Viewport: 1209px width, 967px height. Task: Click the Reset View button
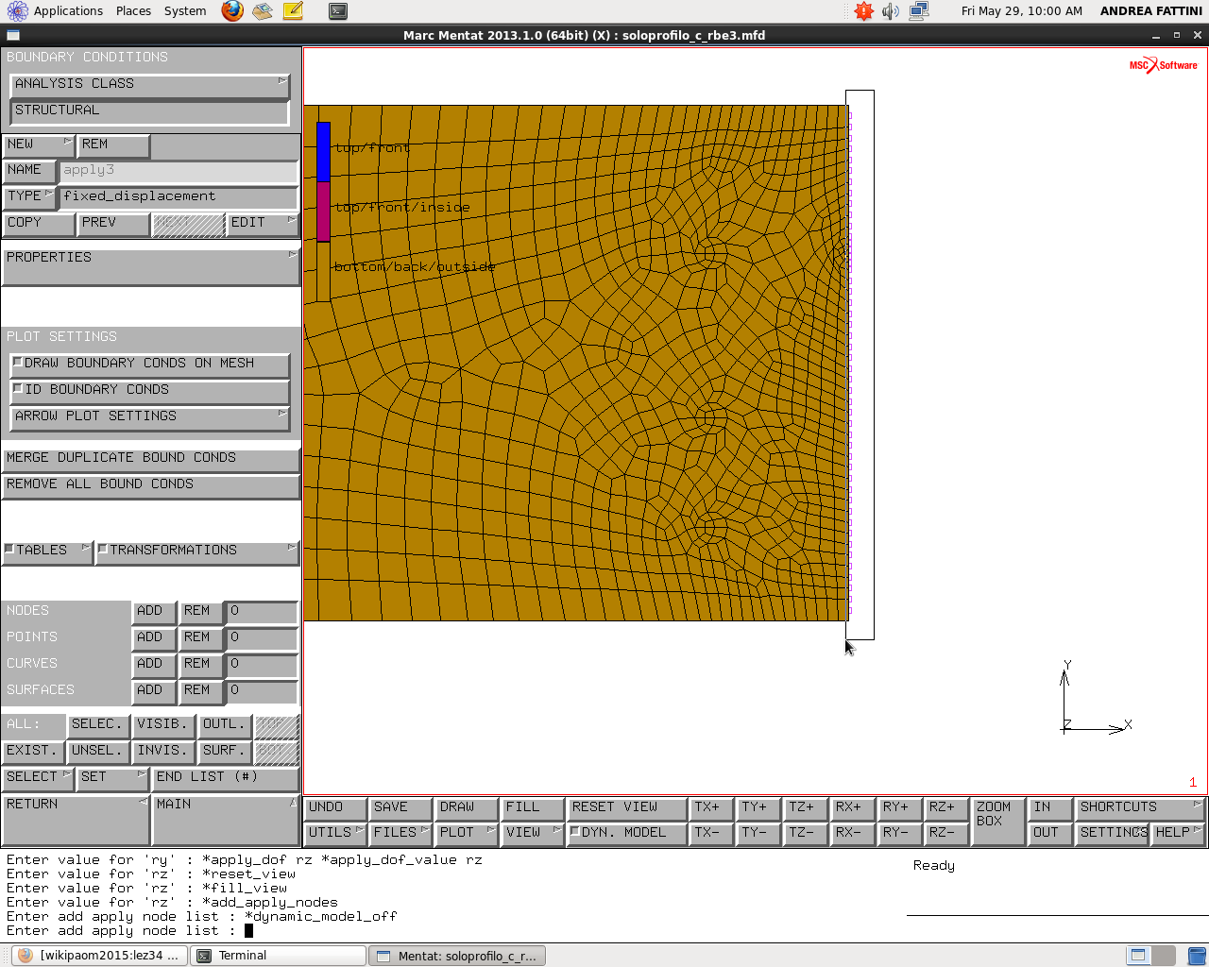pyautogui.click(x=626, y=807)
